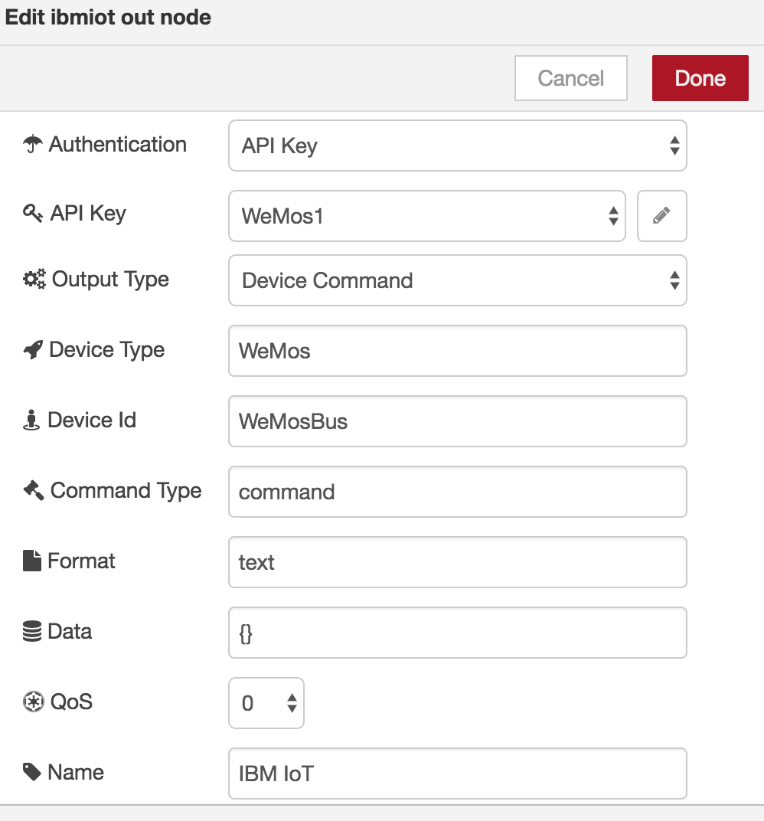Focus the Command Type text field

click(457, 492)
